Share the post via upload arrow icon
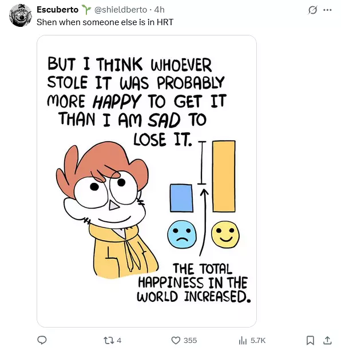Image resolution: width=341 pixels, height=351 pixels. click(327, 340)
